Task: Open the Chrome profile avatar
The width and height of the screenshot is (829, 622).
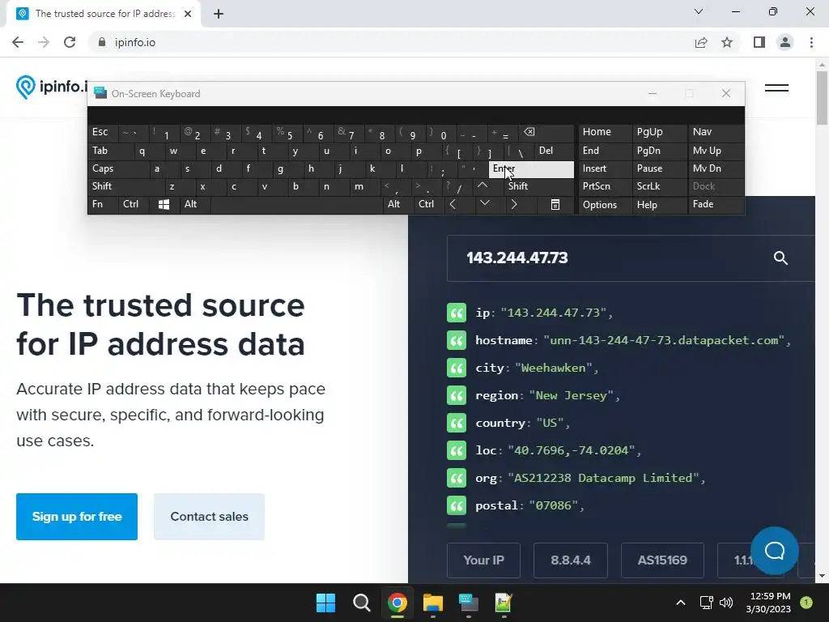Action: pyautogui.click(x=785, y=42)
